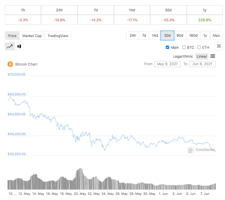This screenshot has height=200, width=225.
Task: Open fullscreen chart expand icon
Action: pos(219,46)
